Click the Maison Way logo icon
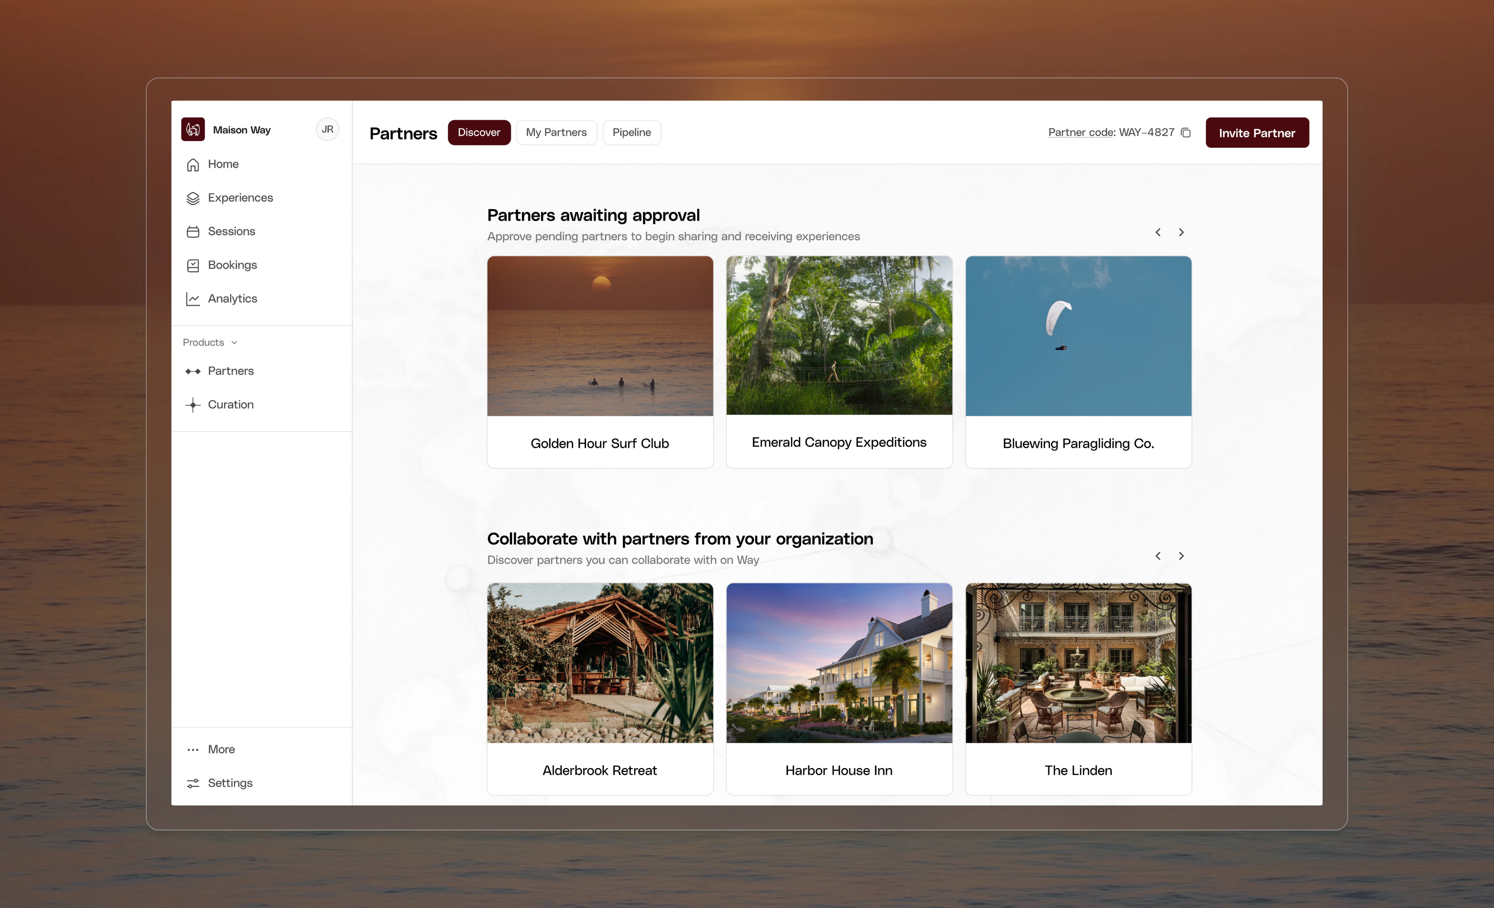The height and width of the screenshot is (908, 1494). click(193, 129)
